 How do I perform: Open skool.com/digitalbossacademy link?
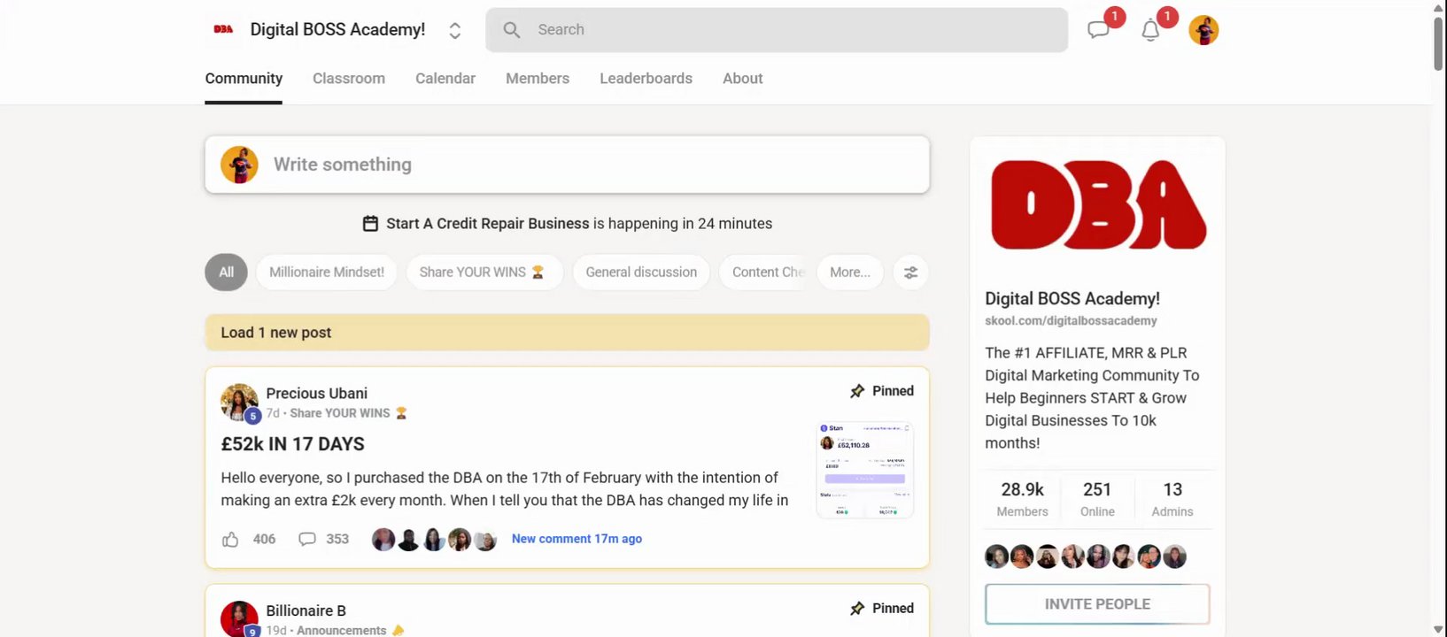pos(1071,321)
